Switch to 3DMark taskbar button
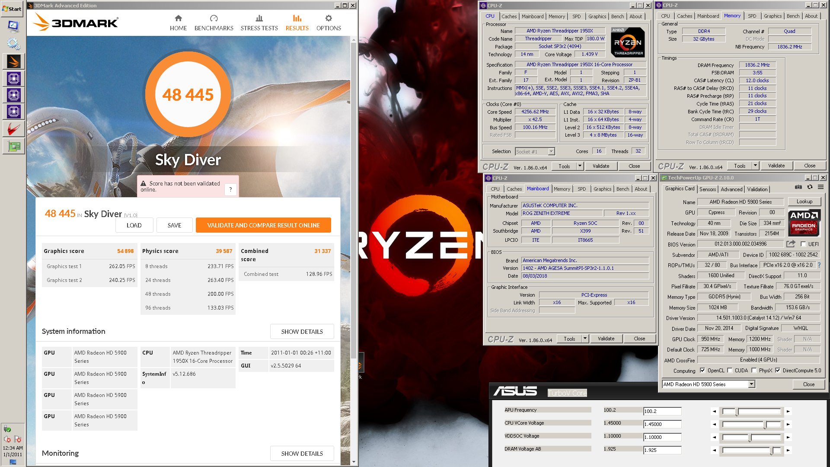Image resolution: width=830 pixels, height=467 pixels. pos(13,62)
